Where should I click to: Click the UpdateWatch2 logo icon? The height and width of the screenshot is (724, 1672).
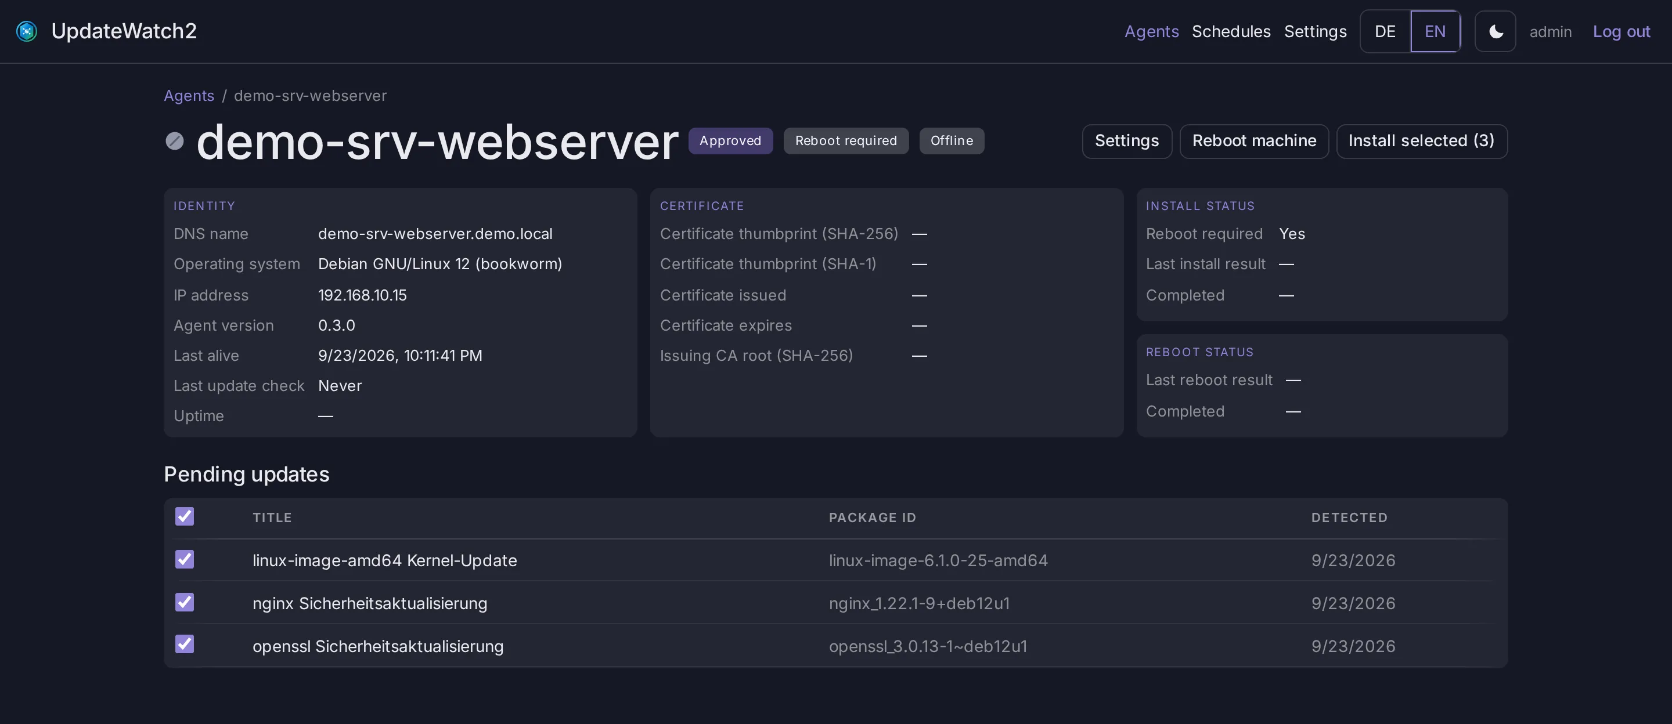(x=27, y=31)
